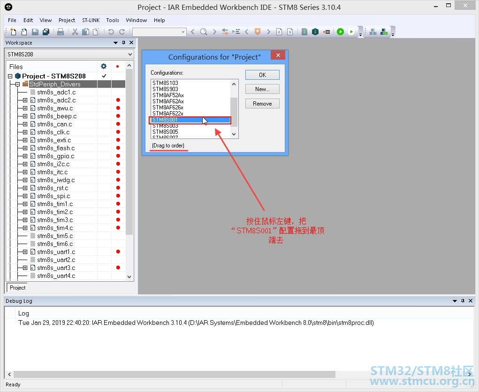Click the Toggle Breakpoint toolbar icon
Screen dimensions: 479x392
click(327, 31)
